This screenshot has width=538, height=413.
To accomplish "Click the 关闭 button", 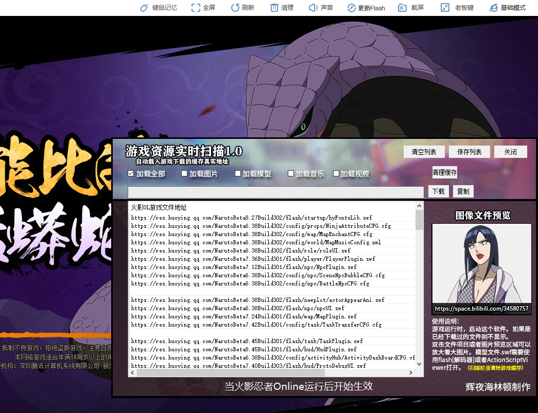I will pos(511,152).
